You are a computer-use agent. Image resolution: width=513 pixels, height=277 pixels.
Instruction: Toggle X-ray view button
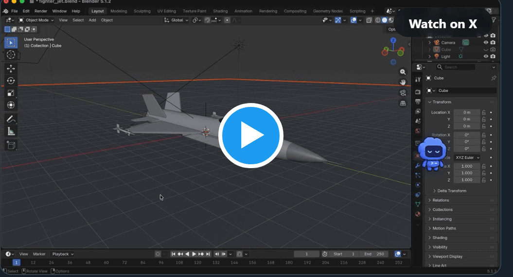tap(369, 20)
